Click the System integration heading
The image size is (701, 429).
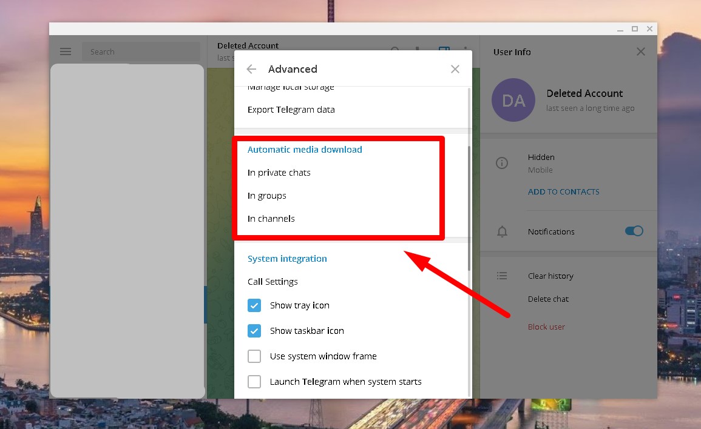[x=287, y=259]
